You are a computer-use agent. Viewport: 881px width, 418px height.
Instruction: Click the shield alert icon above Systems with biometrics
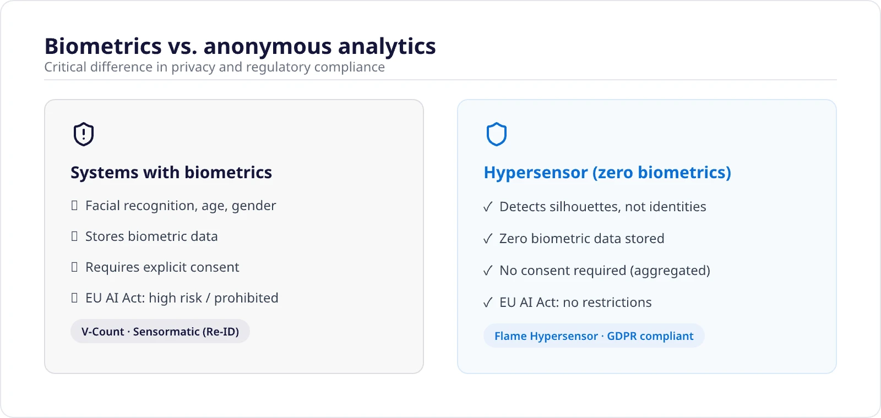tap(84, 134)
